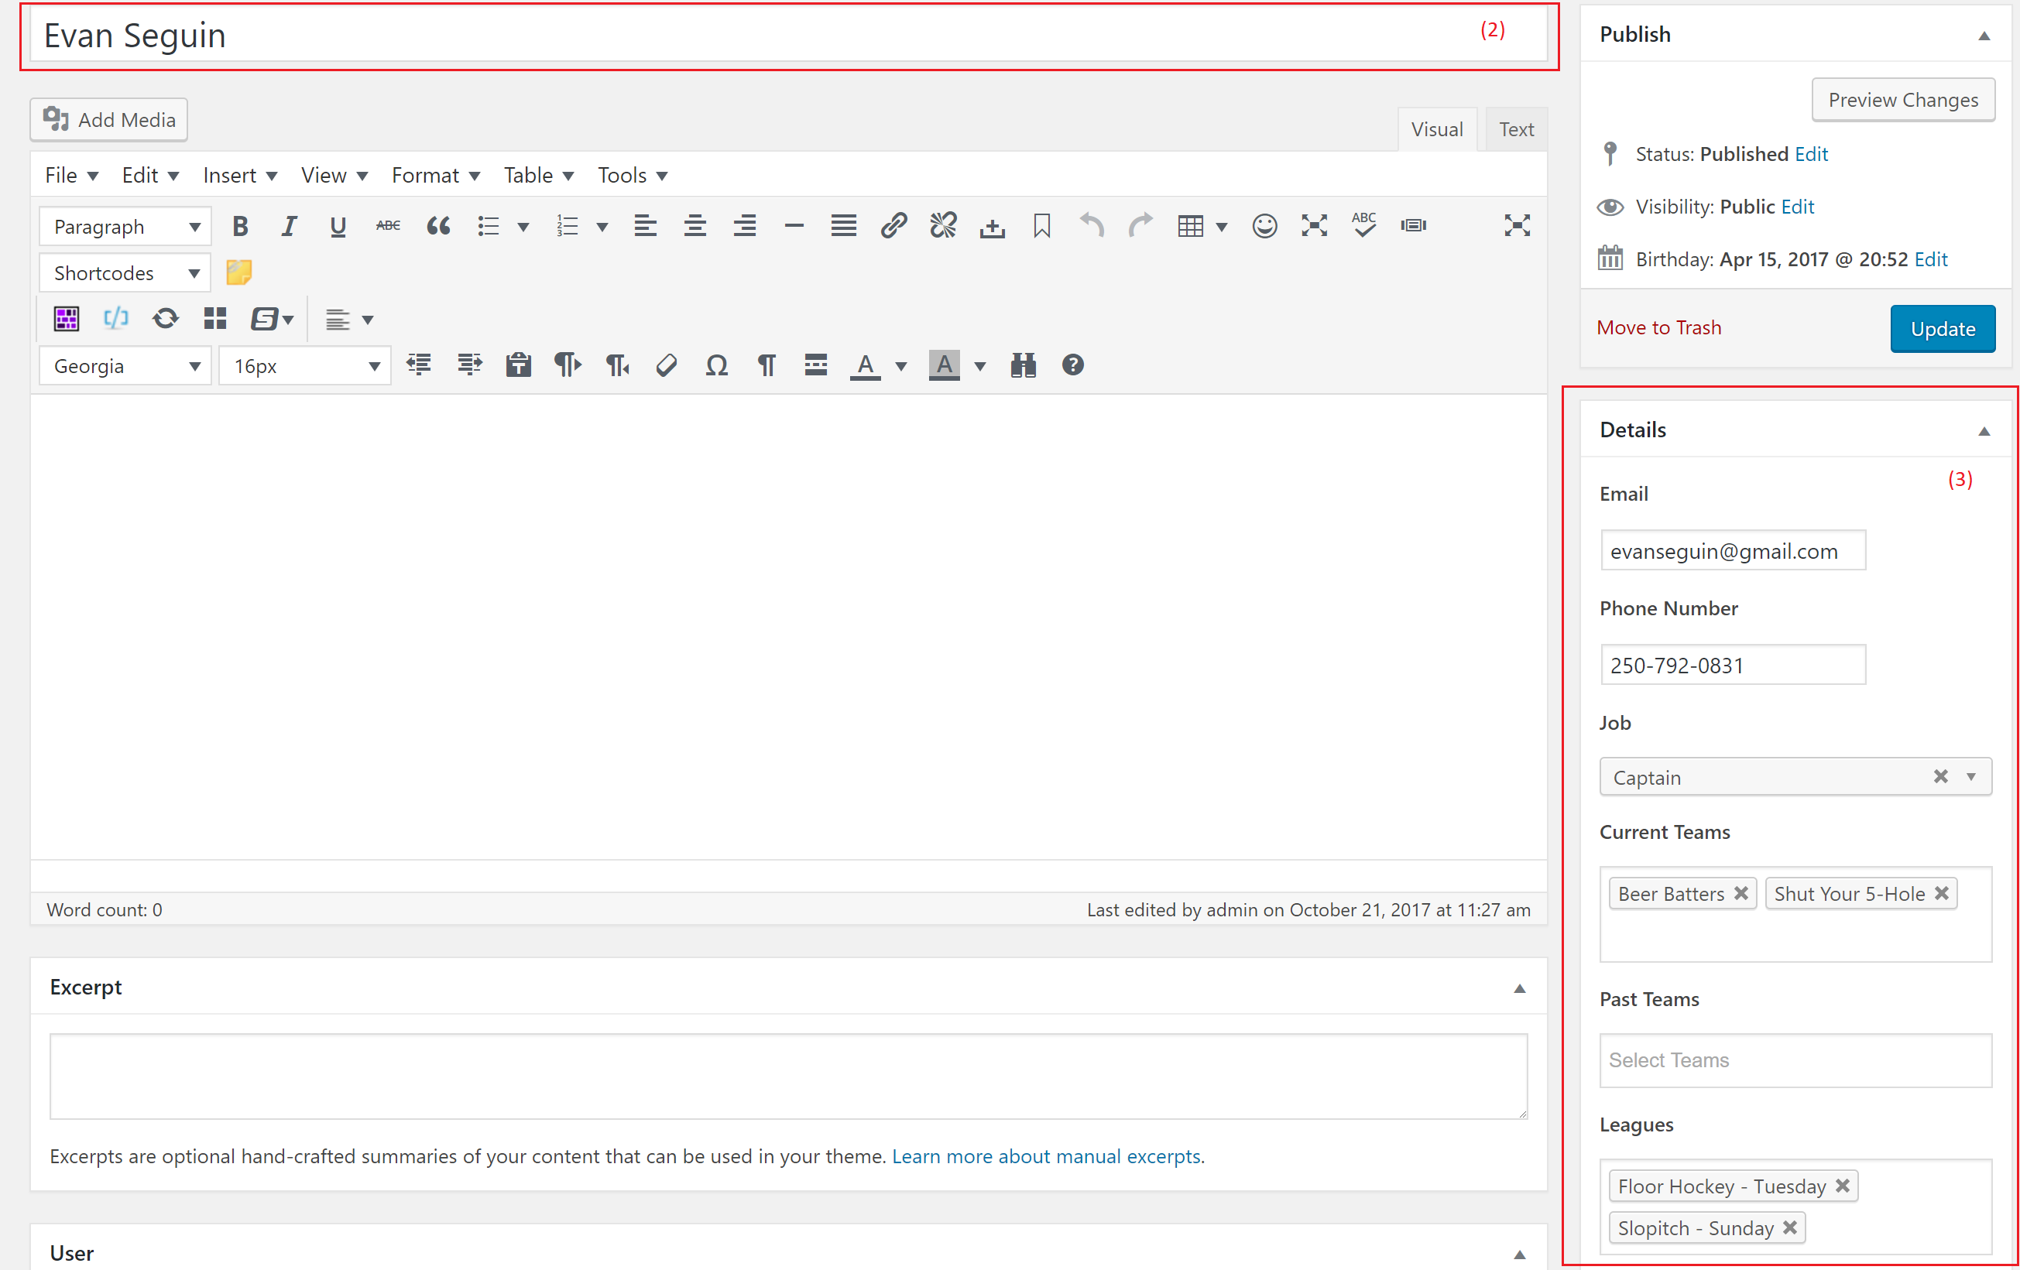Undo last editor action
This screenshot has width=2020, height=1270.
pos(1092,226)
